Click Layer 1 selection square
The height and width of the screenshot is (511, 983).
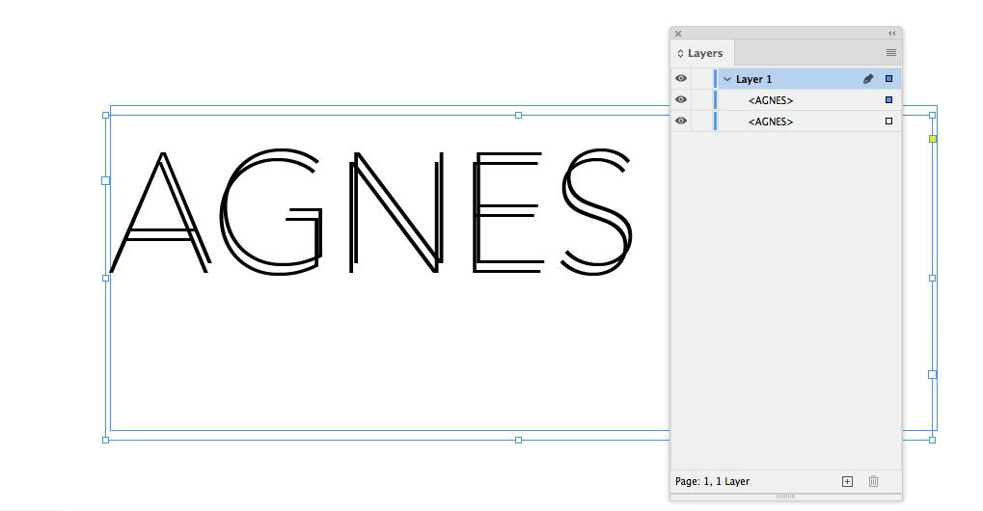pos(888,79)
